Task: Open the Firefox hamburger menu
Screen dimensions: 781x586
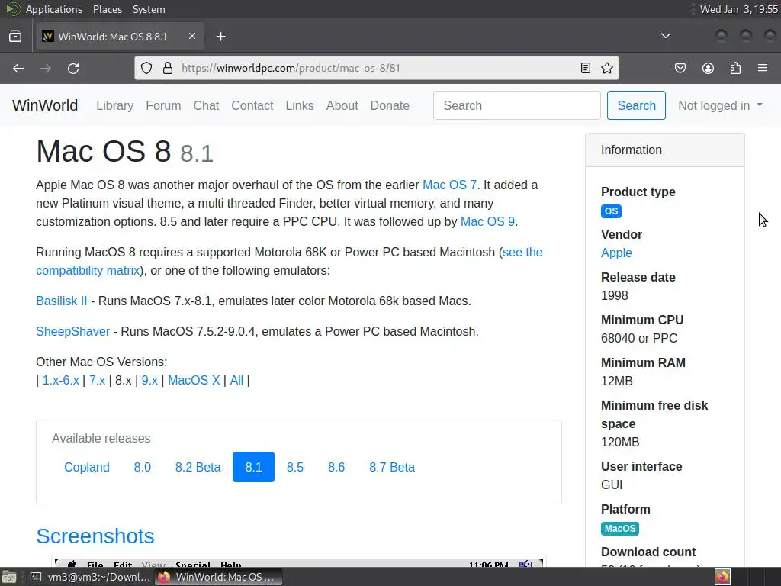Action: click(x=763, y=68)
